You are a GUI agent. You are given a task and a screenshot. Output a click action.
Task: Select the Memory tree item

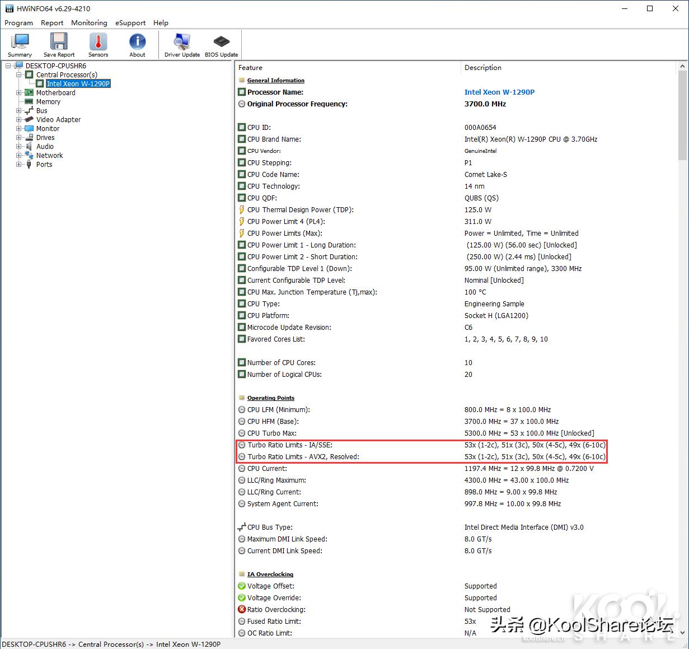(x=48, y=102)
